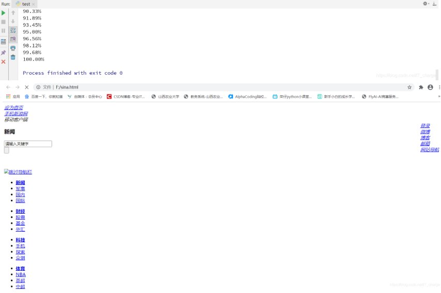
Task: Open the 应用 apps bookmark
Action: coord(13,97)
